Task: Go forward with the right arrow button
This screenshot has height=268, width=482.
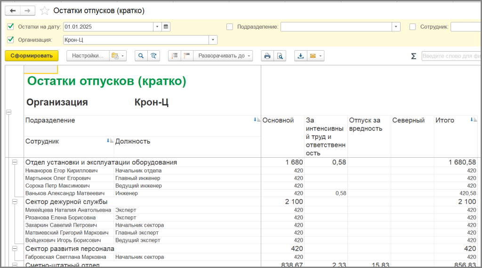Action: 28,11
